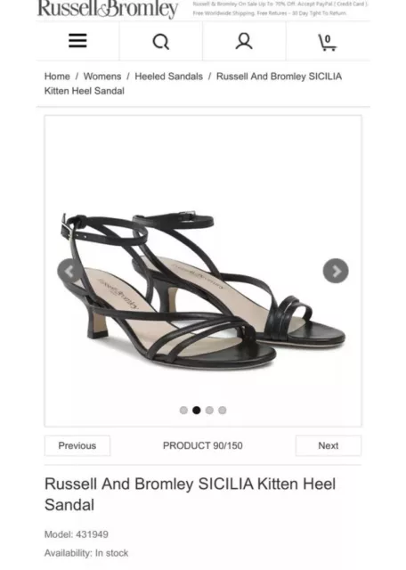Click the SICILIA Kitten Heel Sandal breadcrumb

coord(193,84)
